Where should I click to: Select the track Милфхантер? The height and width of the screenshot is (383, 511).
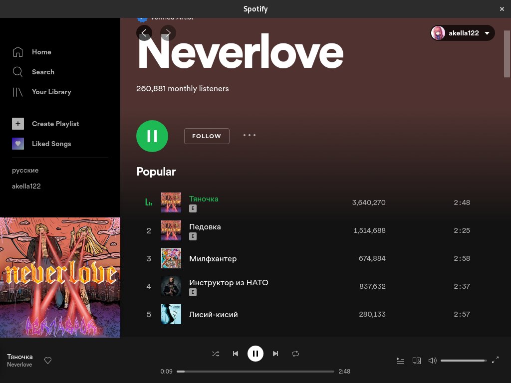pyautogui.click(x=213, y=259)
